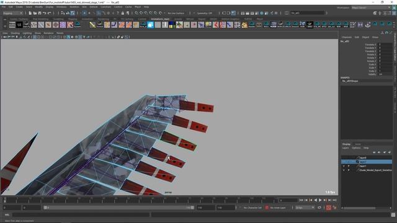Open the Layers menu in Layer Editor
The image size is (397, 223).
coord(346,148)
